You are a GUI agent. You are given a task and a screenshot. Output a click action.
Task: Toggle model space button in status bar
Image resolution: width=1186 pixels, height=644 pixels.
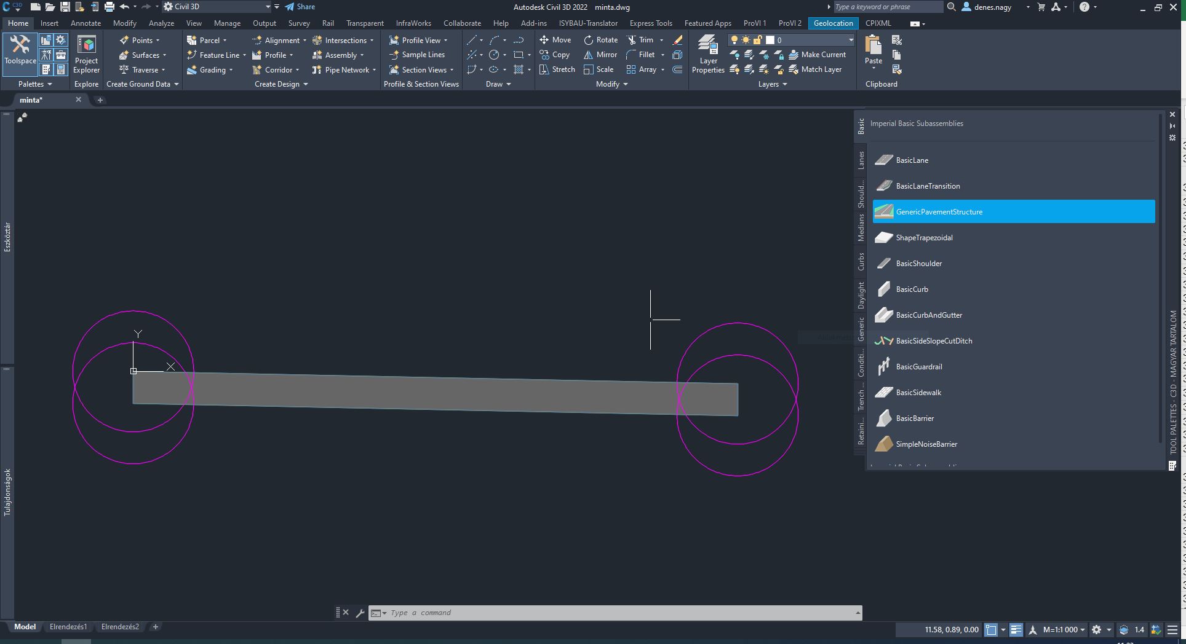pyautogui.click(x=991, y=630)
